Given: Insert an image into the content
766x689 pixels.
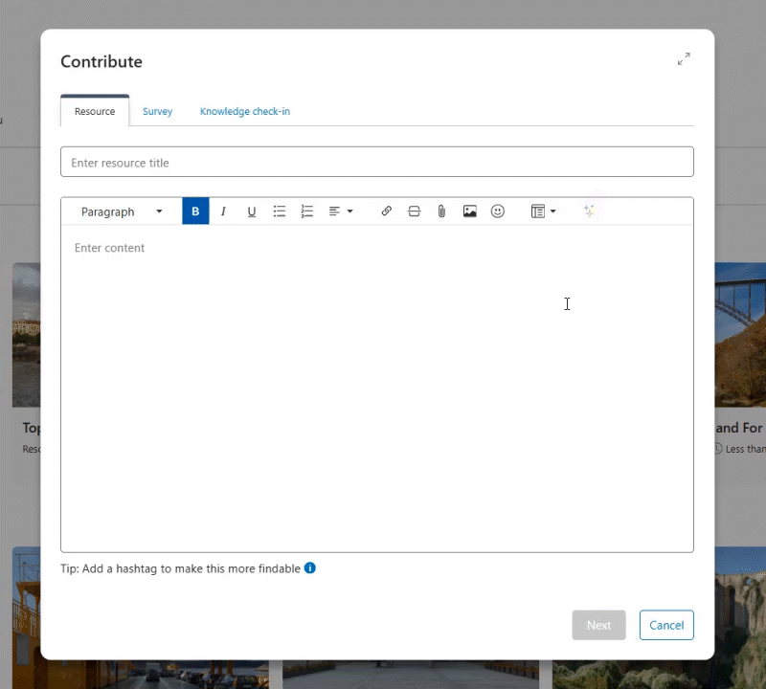Looking at the screenshot, I should (469, 211).
